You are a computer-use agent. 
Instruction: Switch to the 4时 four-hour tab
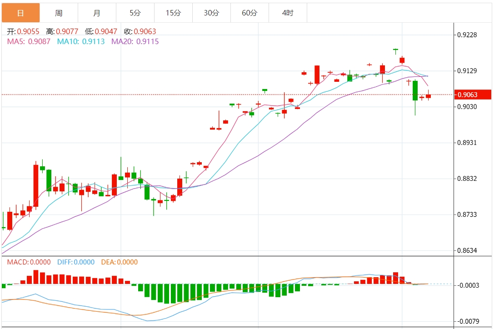pyautogui.click(x=288, y=13)
